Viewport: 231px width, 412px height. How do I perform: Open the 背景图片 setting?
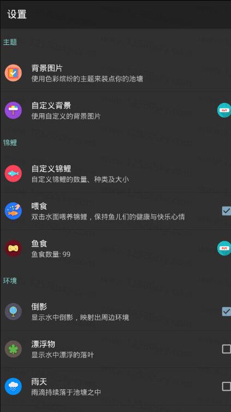click(x=115, y=73)
